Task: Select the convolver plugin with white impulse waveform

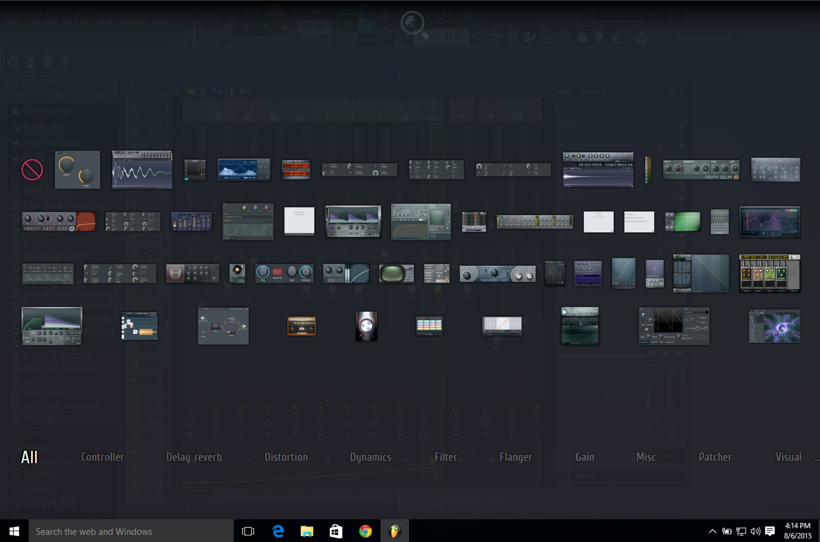Action: click(598, 170)
